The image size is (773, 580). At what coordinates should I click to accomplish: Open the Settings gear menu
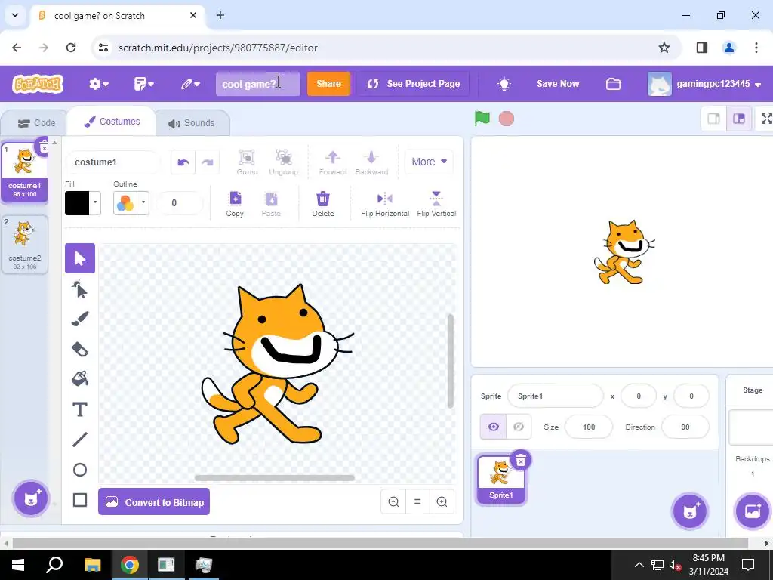(x=99, y=84)
